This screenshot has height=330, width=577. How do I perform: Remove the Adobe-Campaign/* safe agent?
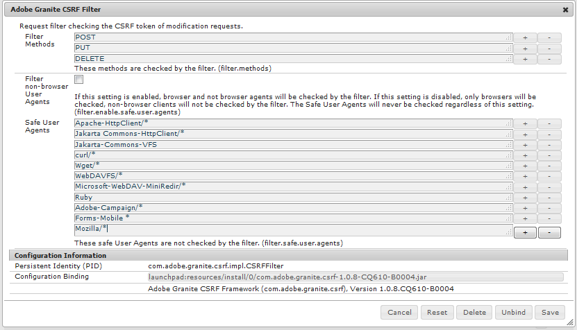549,208
